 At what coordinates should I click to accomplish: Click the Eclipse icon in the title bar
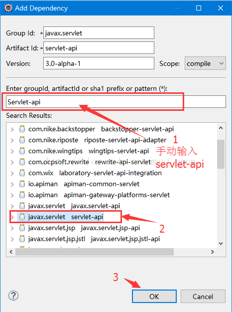8,8
